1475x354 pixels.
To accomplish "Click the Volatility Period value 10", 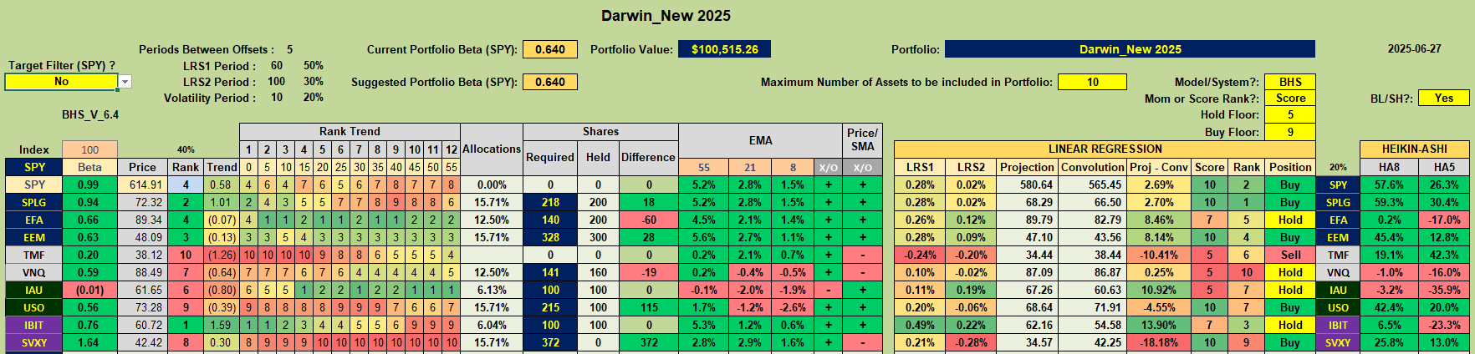I will [276, 97].
